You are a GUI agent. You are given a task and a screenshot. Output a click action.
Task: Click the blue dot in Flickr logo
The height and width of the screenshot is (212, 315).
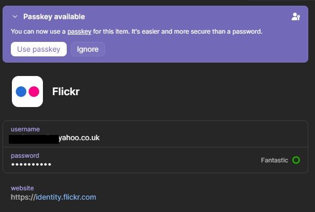point(21,92)
